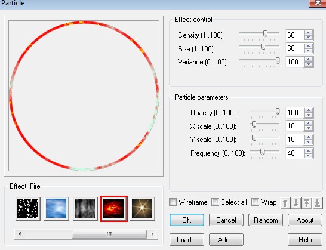Choose the star flare effect thumbnail
Image resolution: width=326 pixels, height=250 pixels.
(142, 208)
